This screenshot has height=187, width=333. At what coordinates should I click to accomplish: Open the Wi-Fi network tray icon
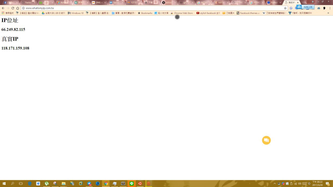click(296, 184)
